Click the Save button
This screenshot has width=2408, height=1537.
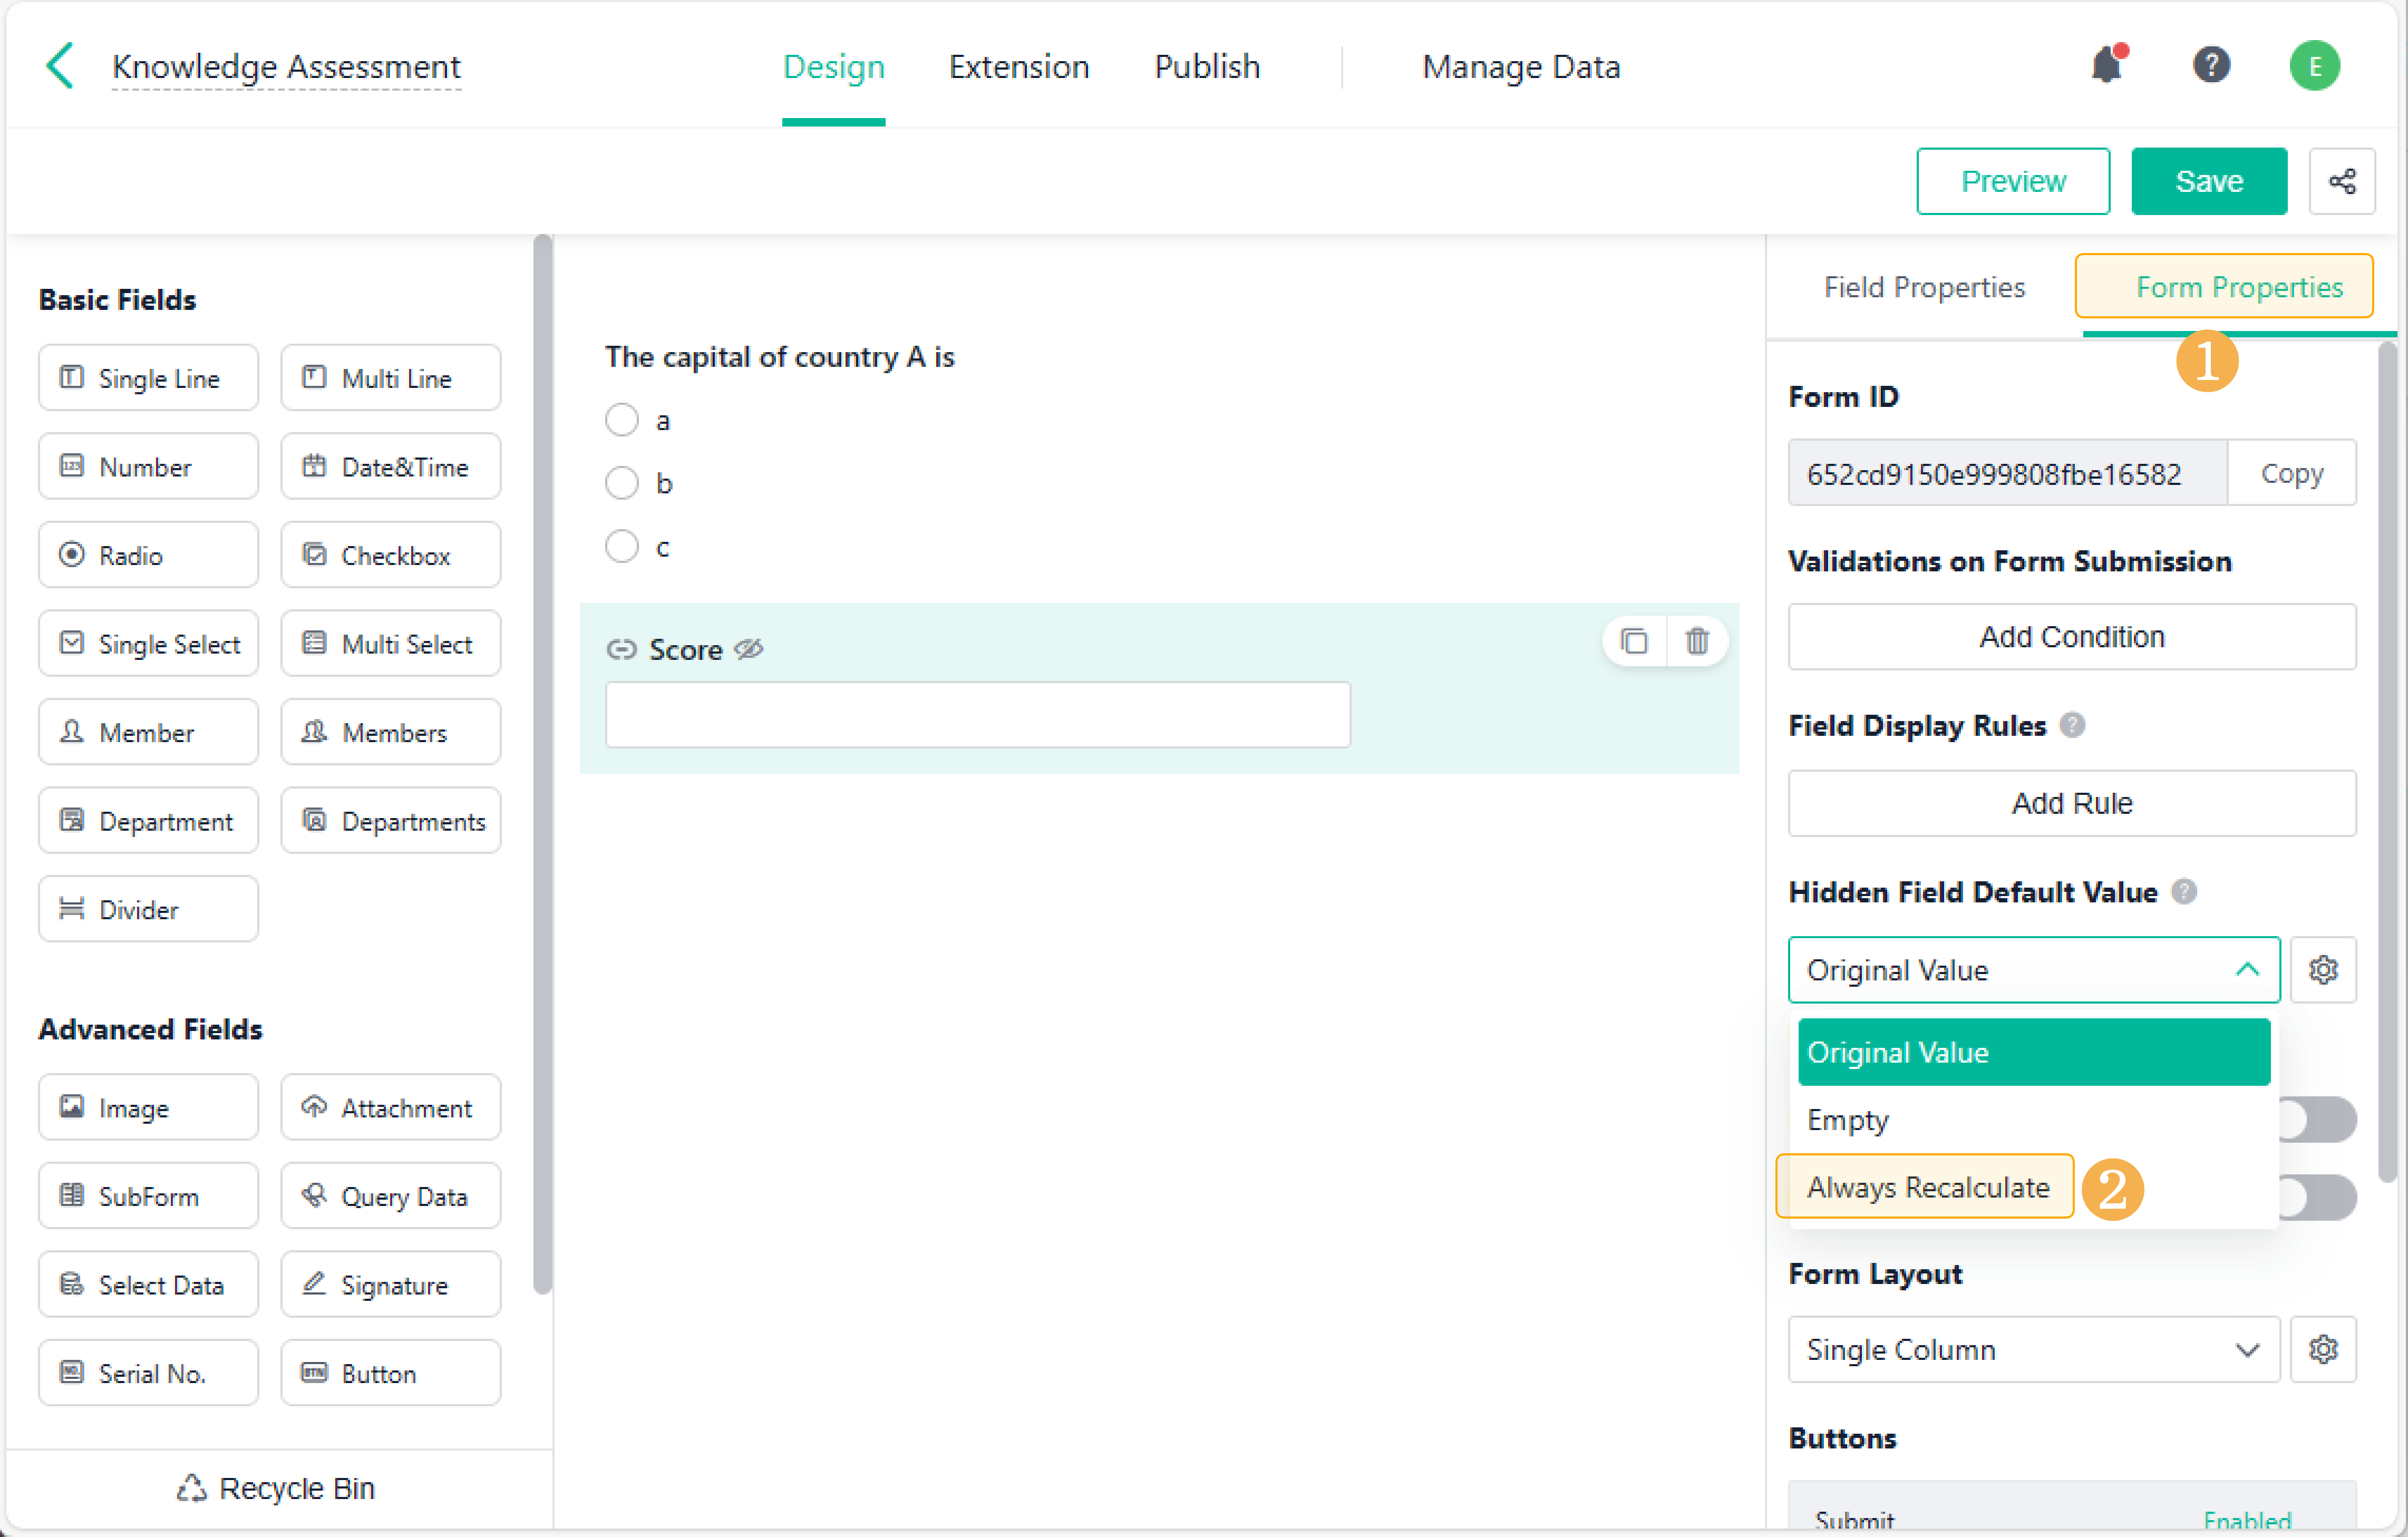[x=2209, y=182]
